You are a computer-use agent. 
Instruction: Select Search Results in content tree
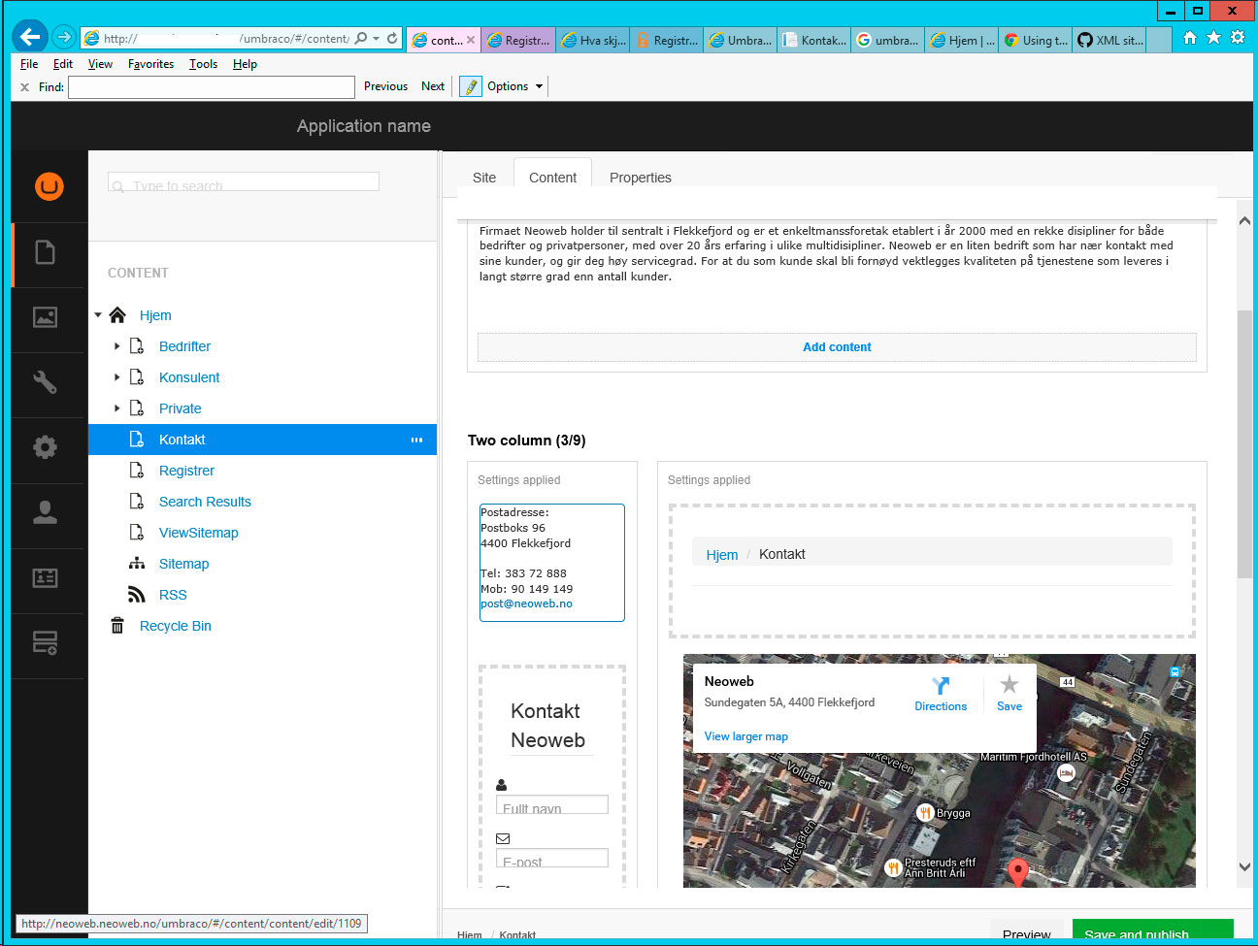click(205, 502)
